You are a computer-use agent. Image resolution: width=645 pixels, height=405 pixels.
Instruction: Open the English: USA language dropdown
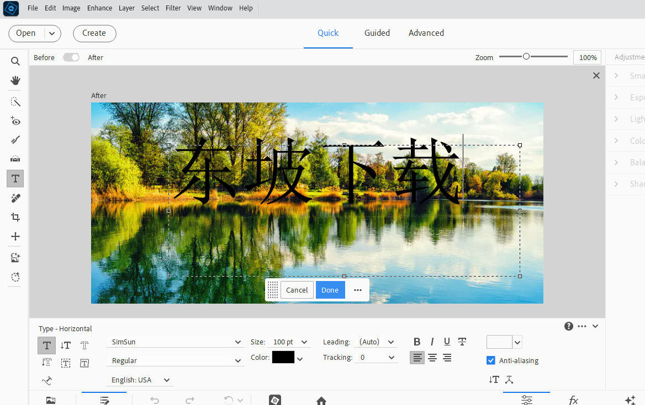coord(167,380)
